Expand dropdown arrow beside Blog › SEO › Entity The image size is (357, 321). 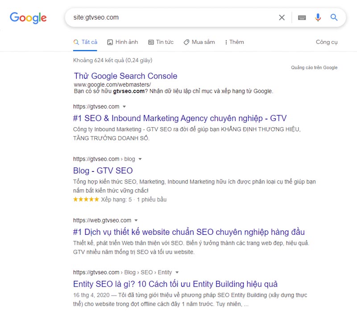click(177, 272)
